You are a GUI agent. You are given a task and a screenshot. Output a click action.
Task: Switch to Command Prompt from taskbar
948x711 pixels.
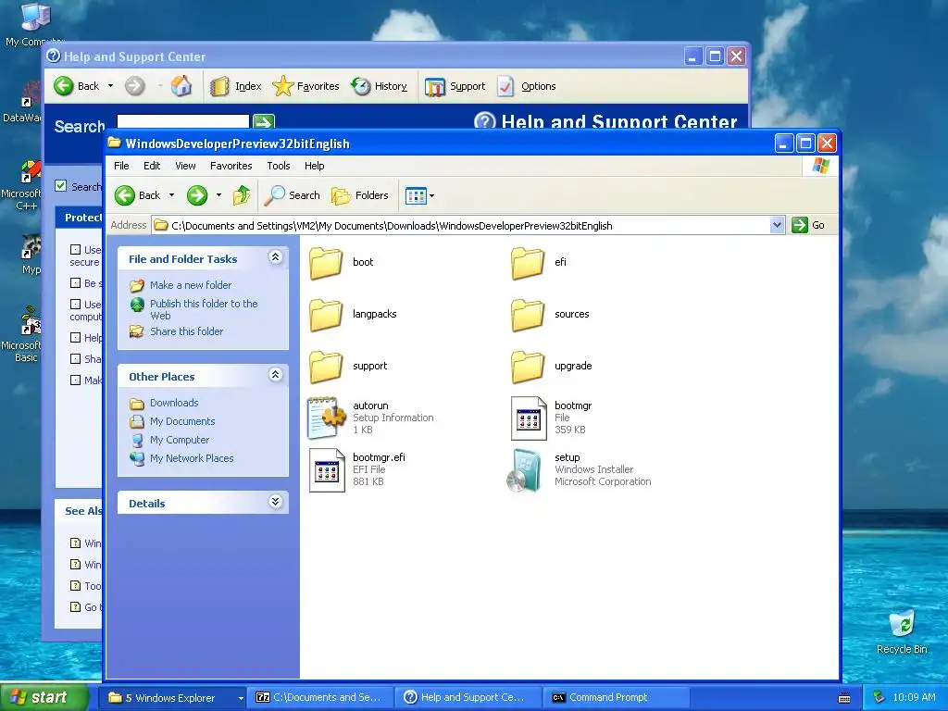[x=616, y=698]
